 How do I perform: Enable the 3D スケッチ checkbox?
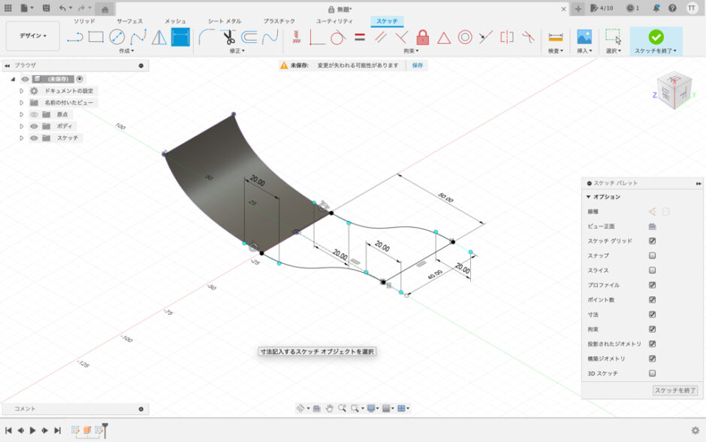coord(652,373)
